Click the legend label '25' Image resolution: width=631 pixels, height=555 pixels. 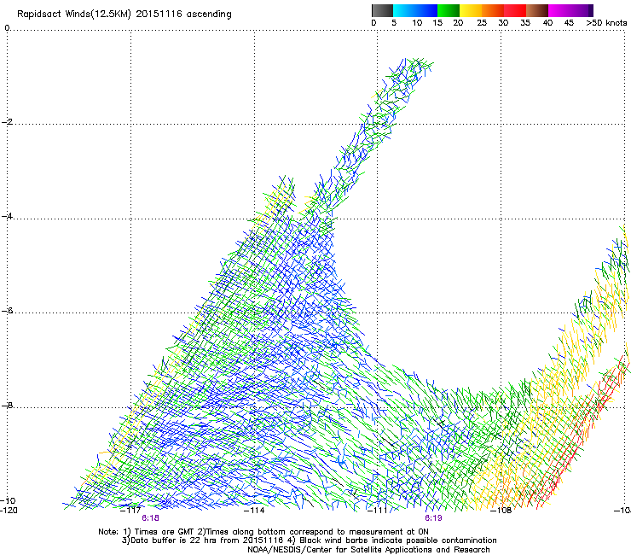(x=482, y=23)
